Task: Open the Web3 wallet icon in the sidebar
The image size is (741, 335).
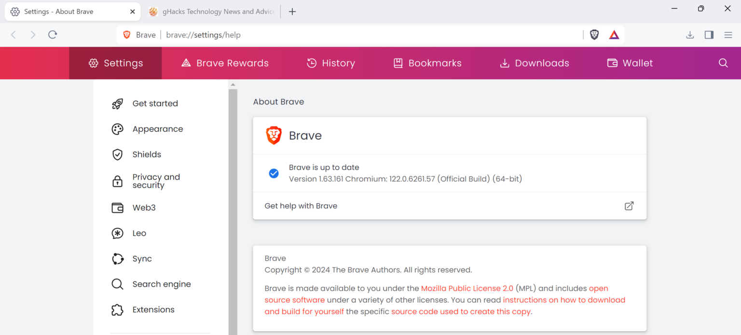Action: coord(117,208)
